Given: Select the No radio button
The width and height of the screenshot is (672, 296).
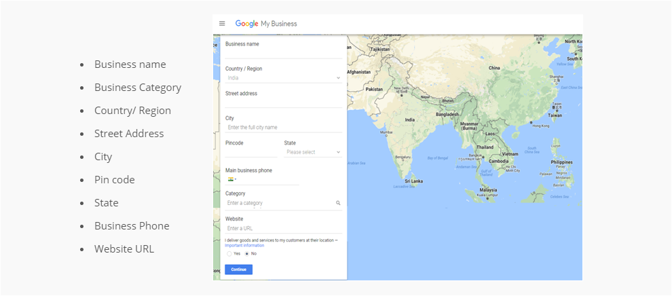Looking at the screenshot, I should [246, 253].
